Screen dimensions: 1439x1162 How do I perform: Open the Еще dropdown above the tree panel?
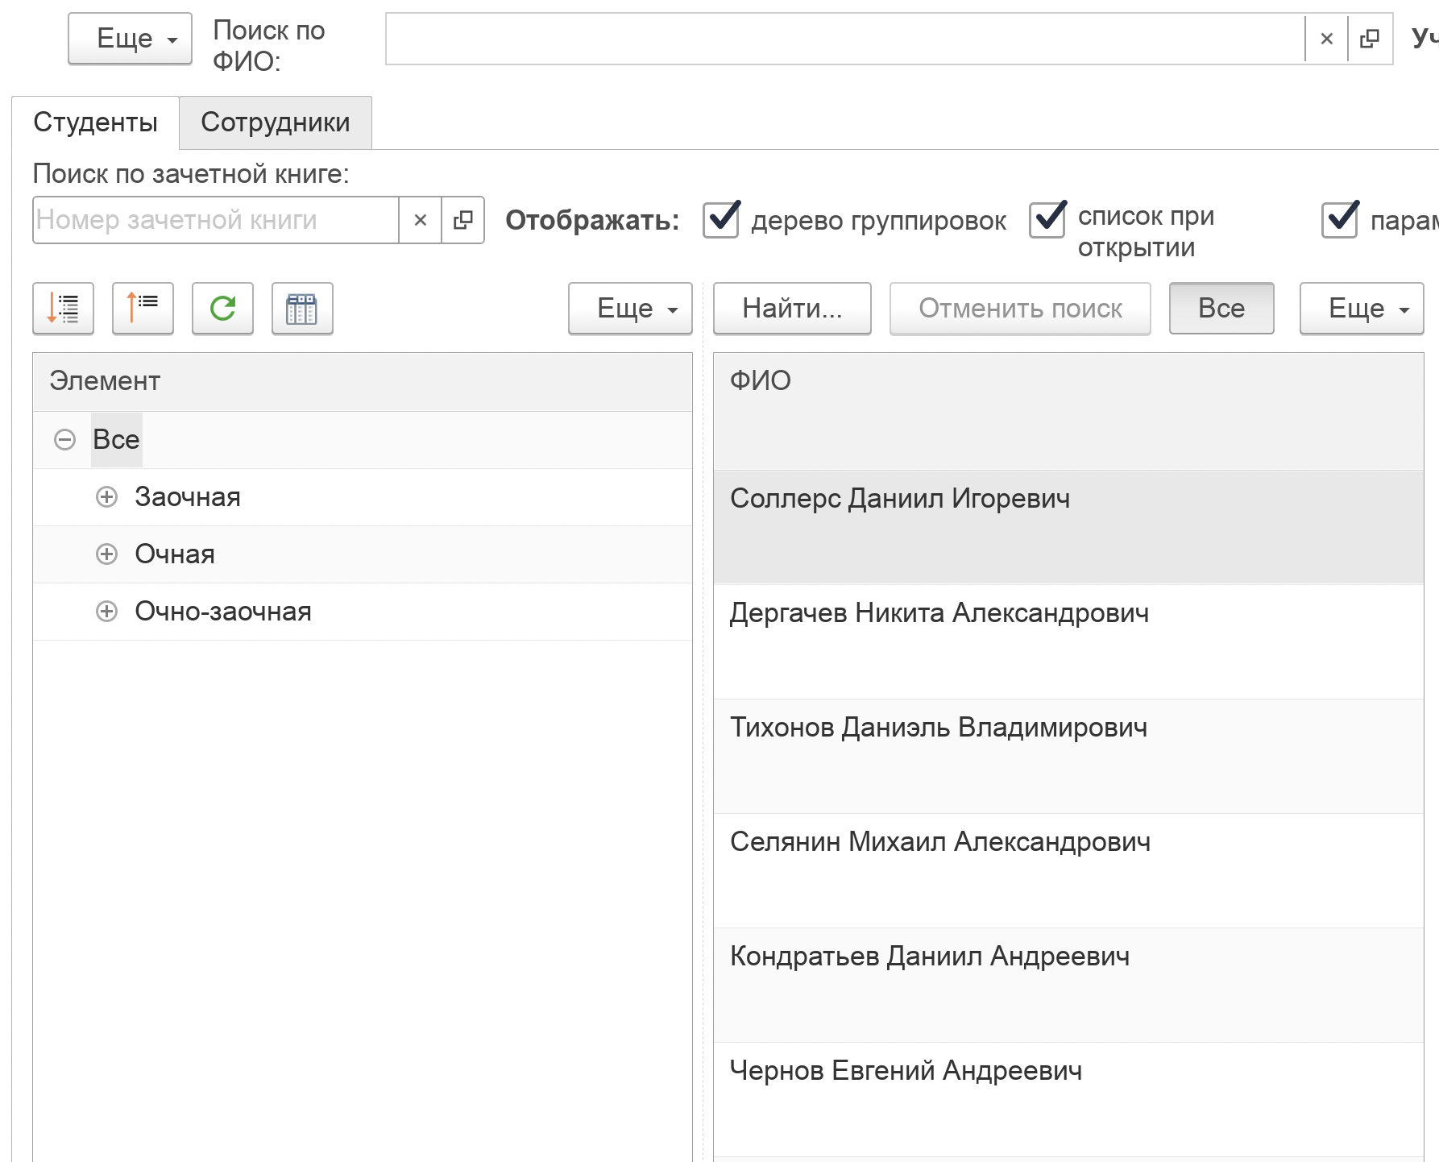point(629,309)
